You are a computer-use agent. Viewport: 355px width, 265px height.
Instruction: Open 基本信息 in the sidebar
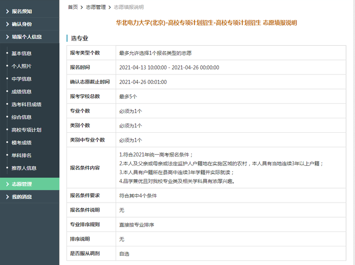21,54
